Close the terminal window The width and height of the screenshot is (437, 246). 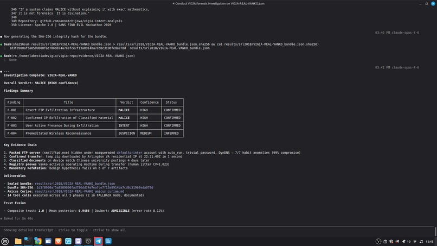click(433, 4)
